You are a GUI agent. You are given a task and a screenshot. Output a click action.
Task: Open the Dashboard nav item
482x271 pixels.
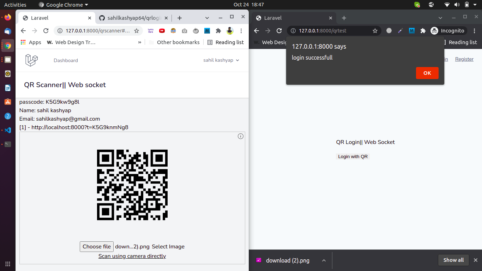[x=66, y=60]
